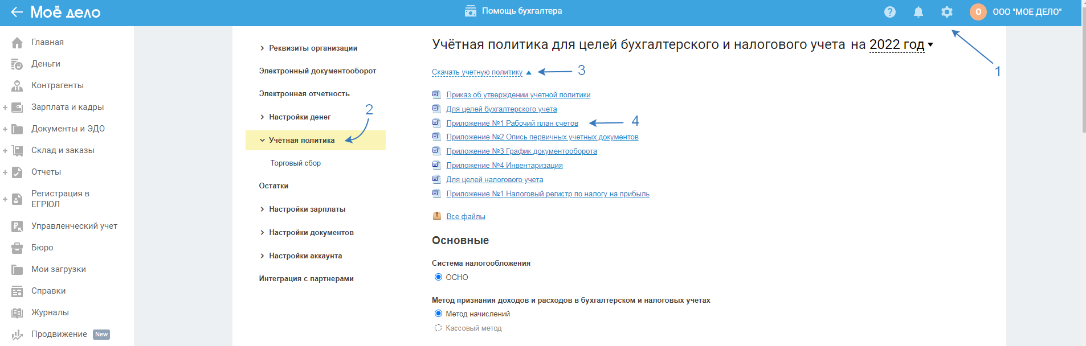Click the Деньги coins icon

pyautogui.click(x=17, y=64)
